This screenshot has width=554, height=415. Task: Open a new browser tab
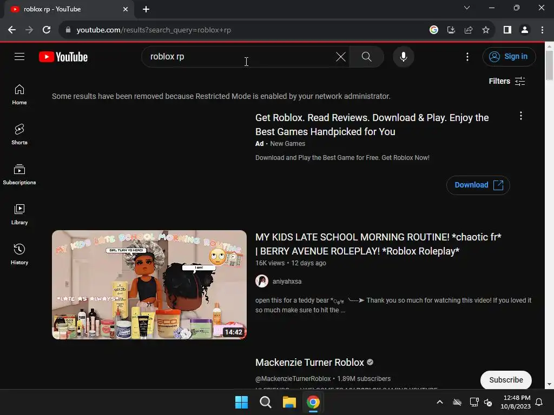pyautogui.click(x=146, y=9)
